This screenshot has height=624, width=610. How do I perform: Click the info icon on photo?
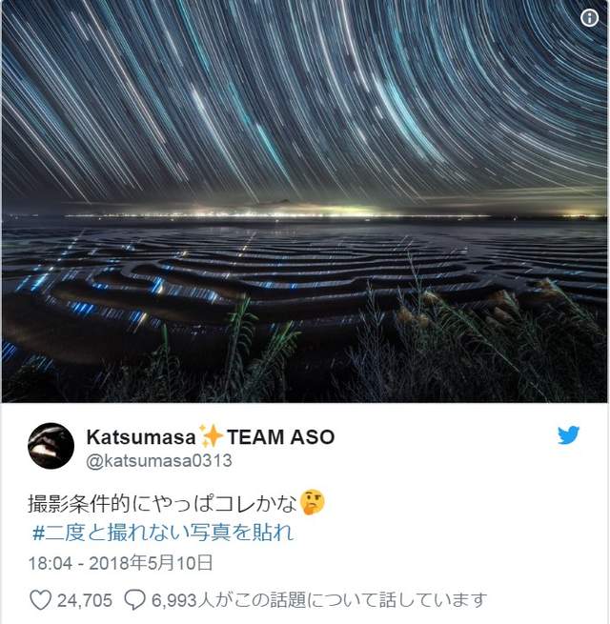(x=589, y=18)
